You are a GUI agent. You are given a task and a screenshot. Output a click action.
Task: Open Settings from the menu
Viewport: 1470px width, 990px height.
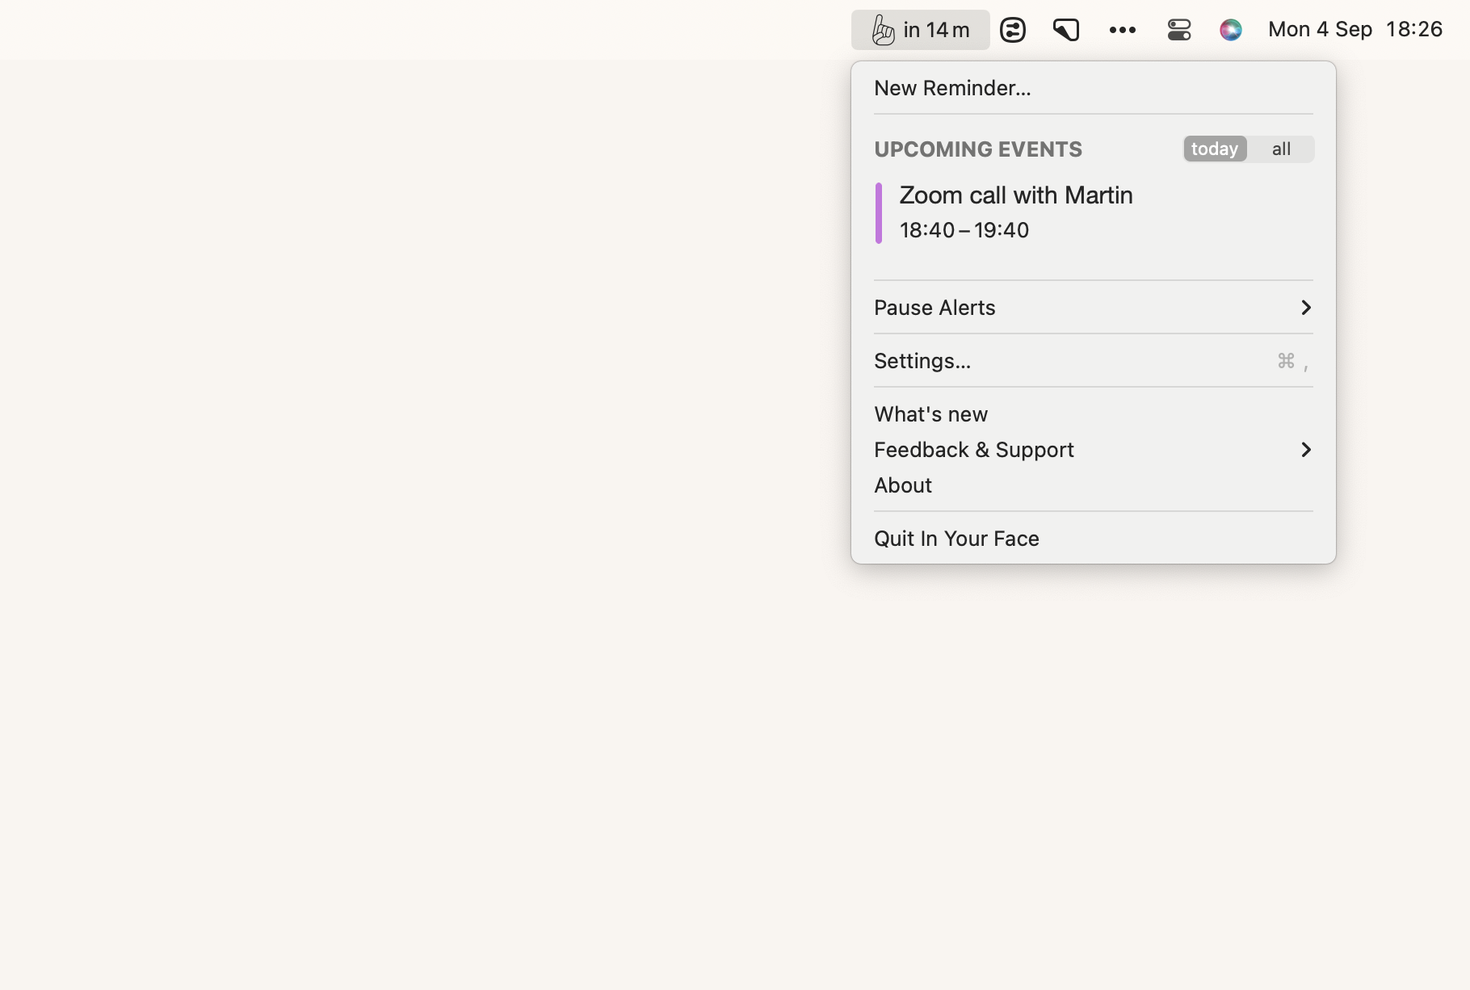(922, 361)
